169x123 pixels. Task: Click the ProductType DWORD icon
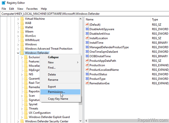[87, 79]
